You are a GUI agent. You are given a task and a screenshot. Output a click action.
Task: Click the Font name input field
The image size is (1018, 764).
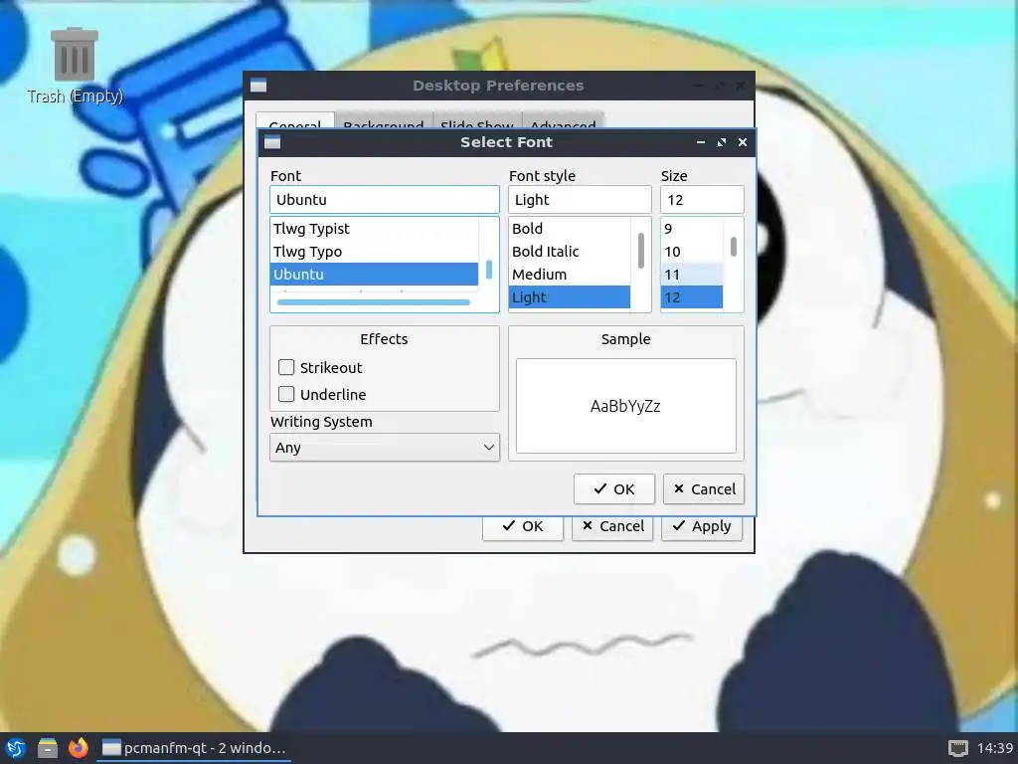click(385, 199)
